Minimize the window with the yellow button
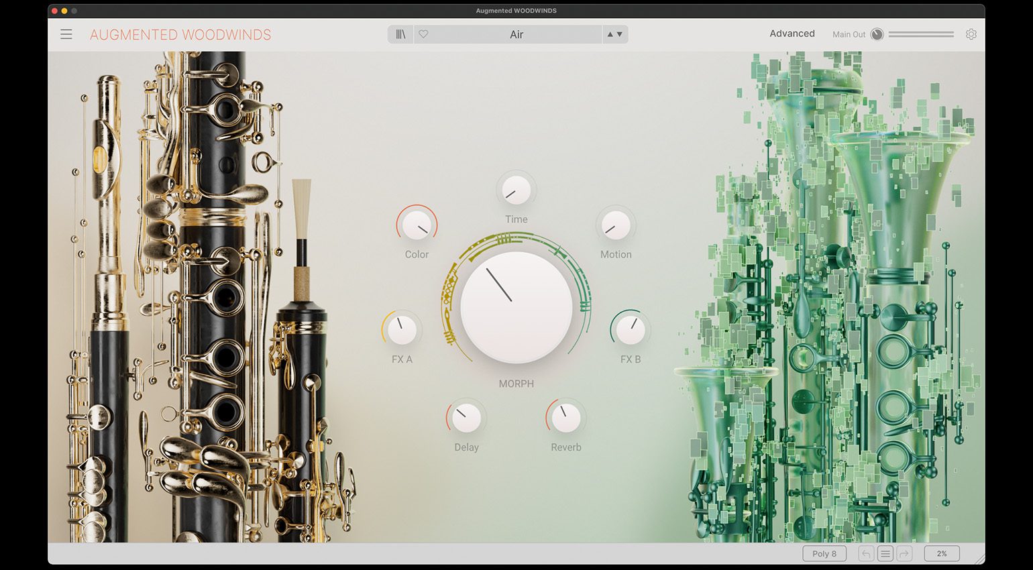The width and height of the screenshot is (1033, 570). pyautogui.click(x=64, y=11)
